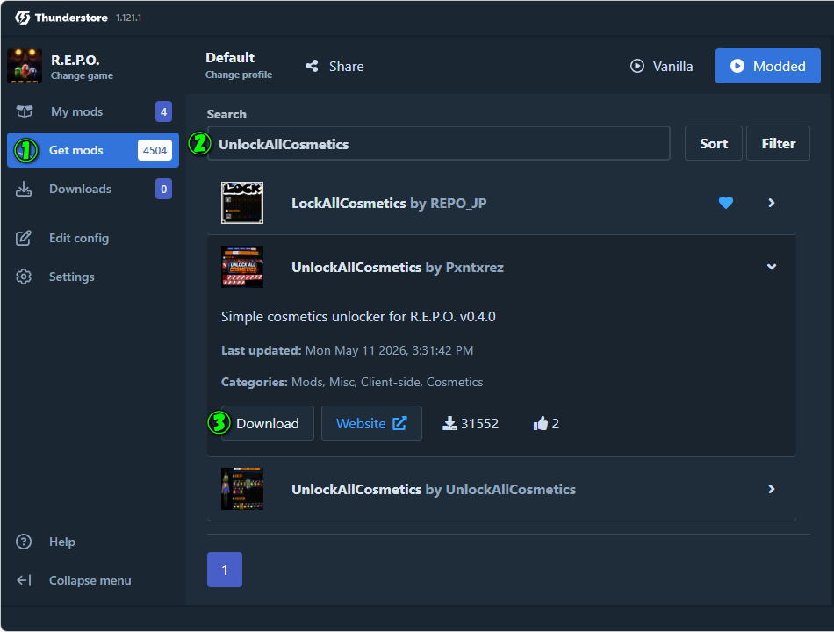834x632 pixels.
Task: Click the UnlockAllCosmetics by Pxntxrez thumbnail
Action: pos(242,267)
